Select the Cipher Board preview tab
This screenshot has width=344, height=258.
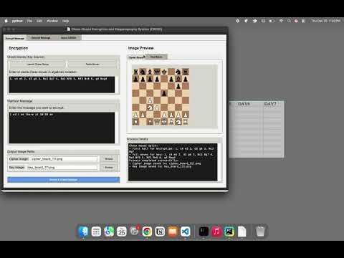136,57
